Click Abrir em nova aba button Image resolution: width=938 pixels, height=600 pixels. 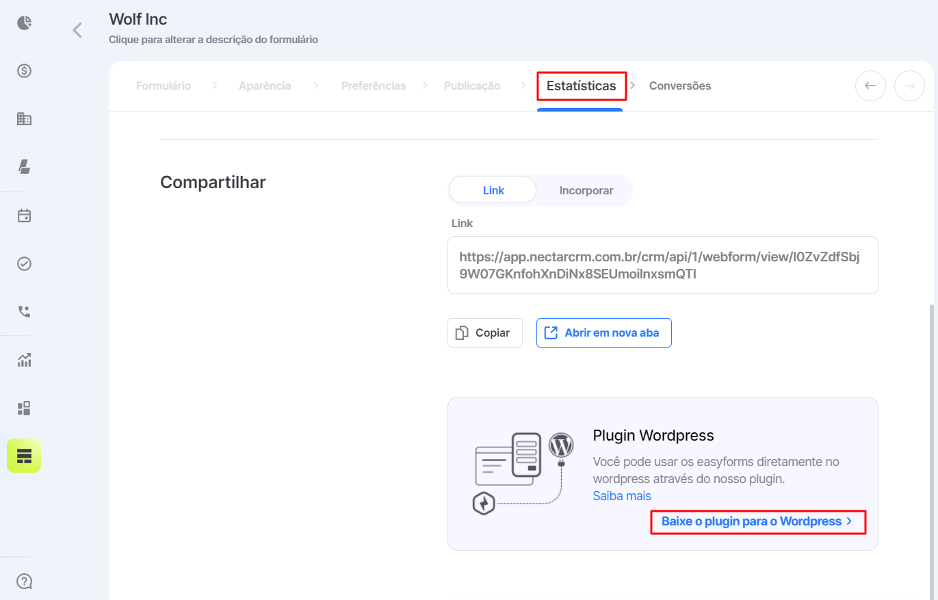(x=604, y=333)
